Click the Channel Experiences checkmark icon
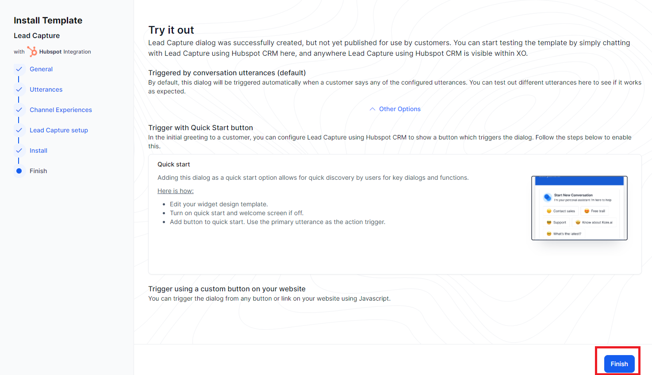Image resolution: width=652 pixels, height=375 pixels. pos(19,110)
